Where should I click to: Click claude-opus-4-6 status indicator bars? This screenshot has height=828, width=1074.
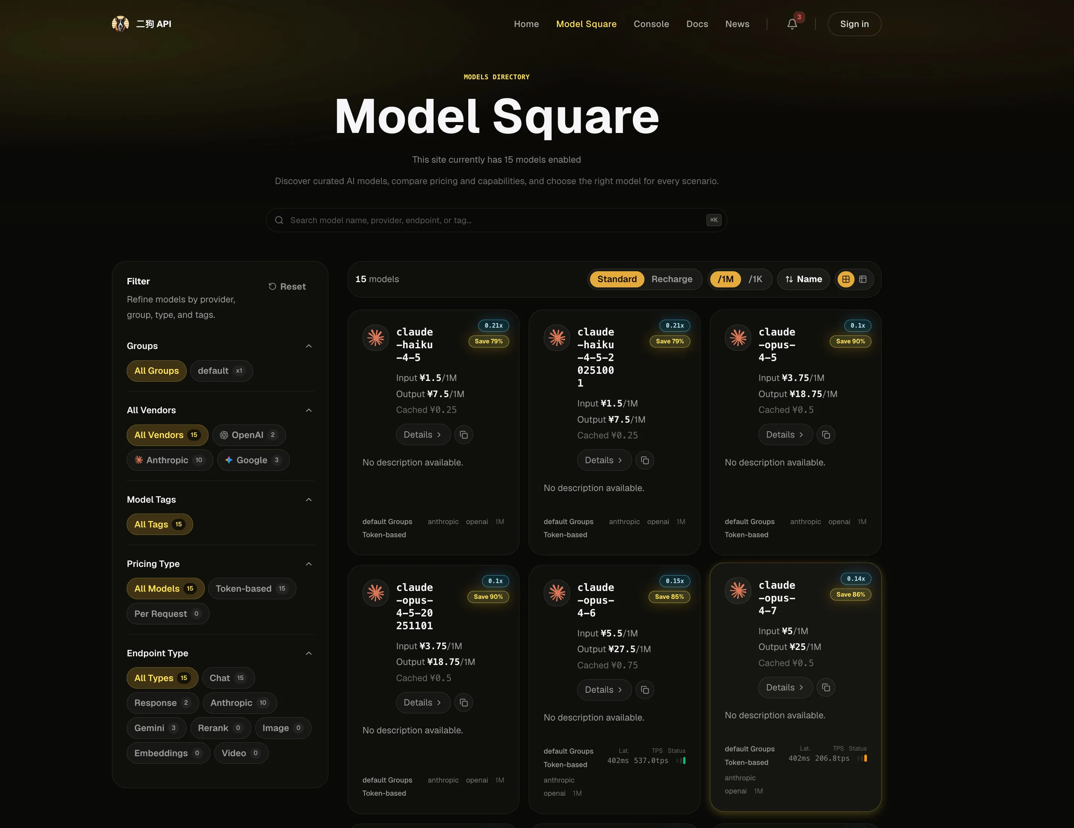point(681,761)
